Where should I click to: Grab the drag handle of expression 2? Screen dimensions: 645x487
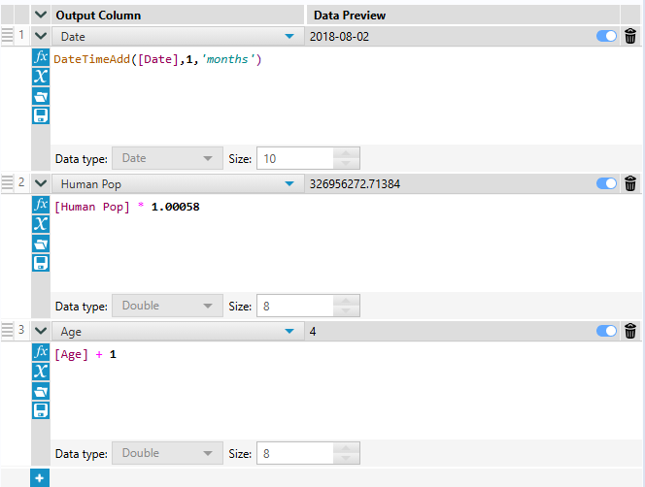pos(8,182)
